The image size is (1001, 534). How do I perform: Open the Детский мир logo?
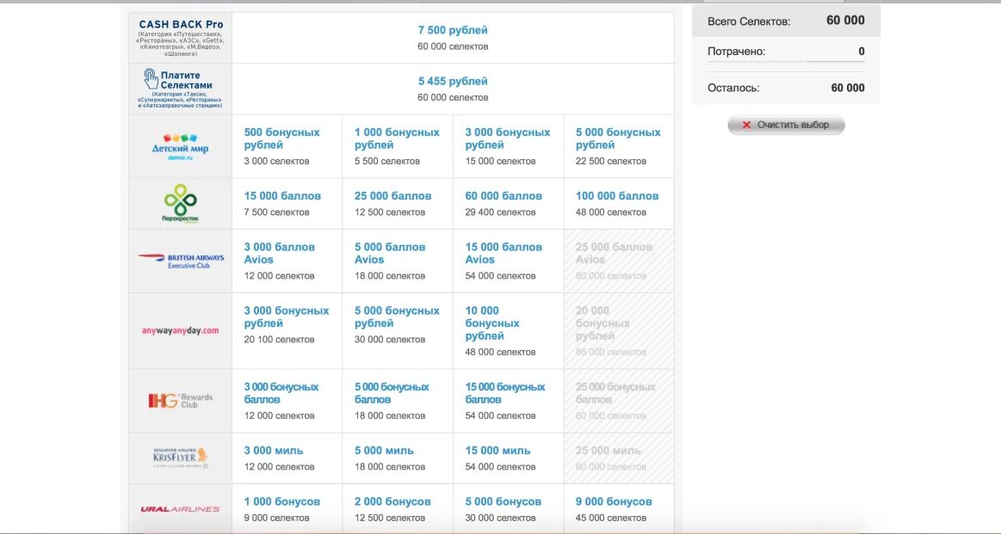(x=180, y=146)
